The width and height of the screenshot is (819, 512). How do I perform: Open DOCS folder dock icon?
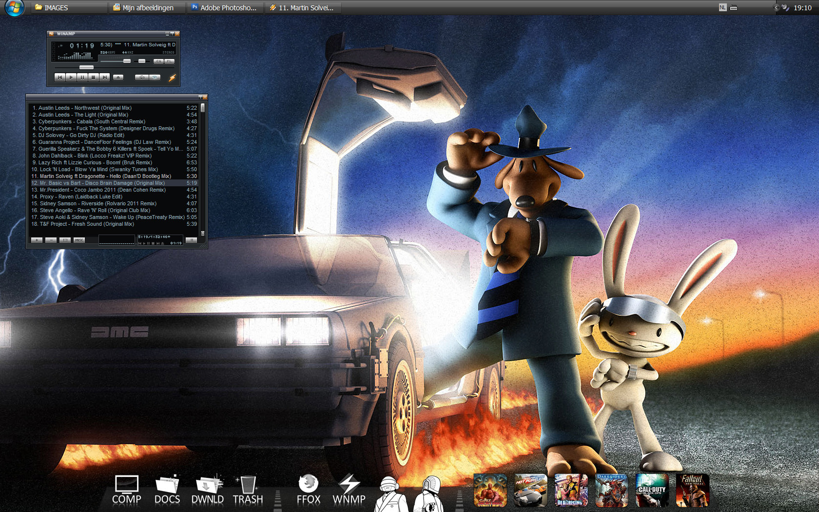point(167,490)
